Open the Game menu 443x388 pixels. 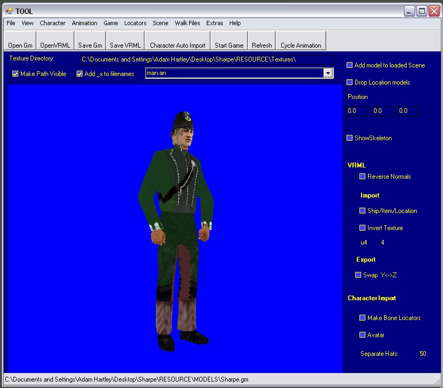(x=111, y=23)
